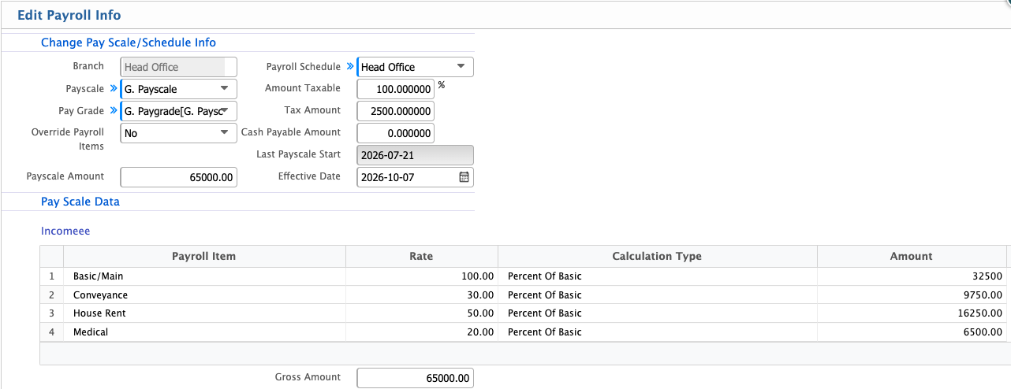The image size is (1011, 389).
Task: Click the Last Payscale Start field
Action: [416, 155]
